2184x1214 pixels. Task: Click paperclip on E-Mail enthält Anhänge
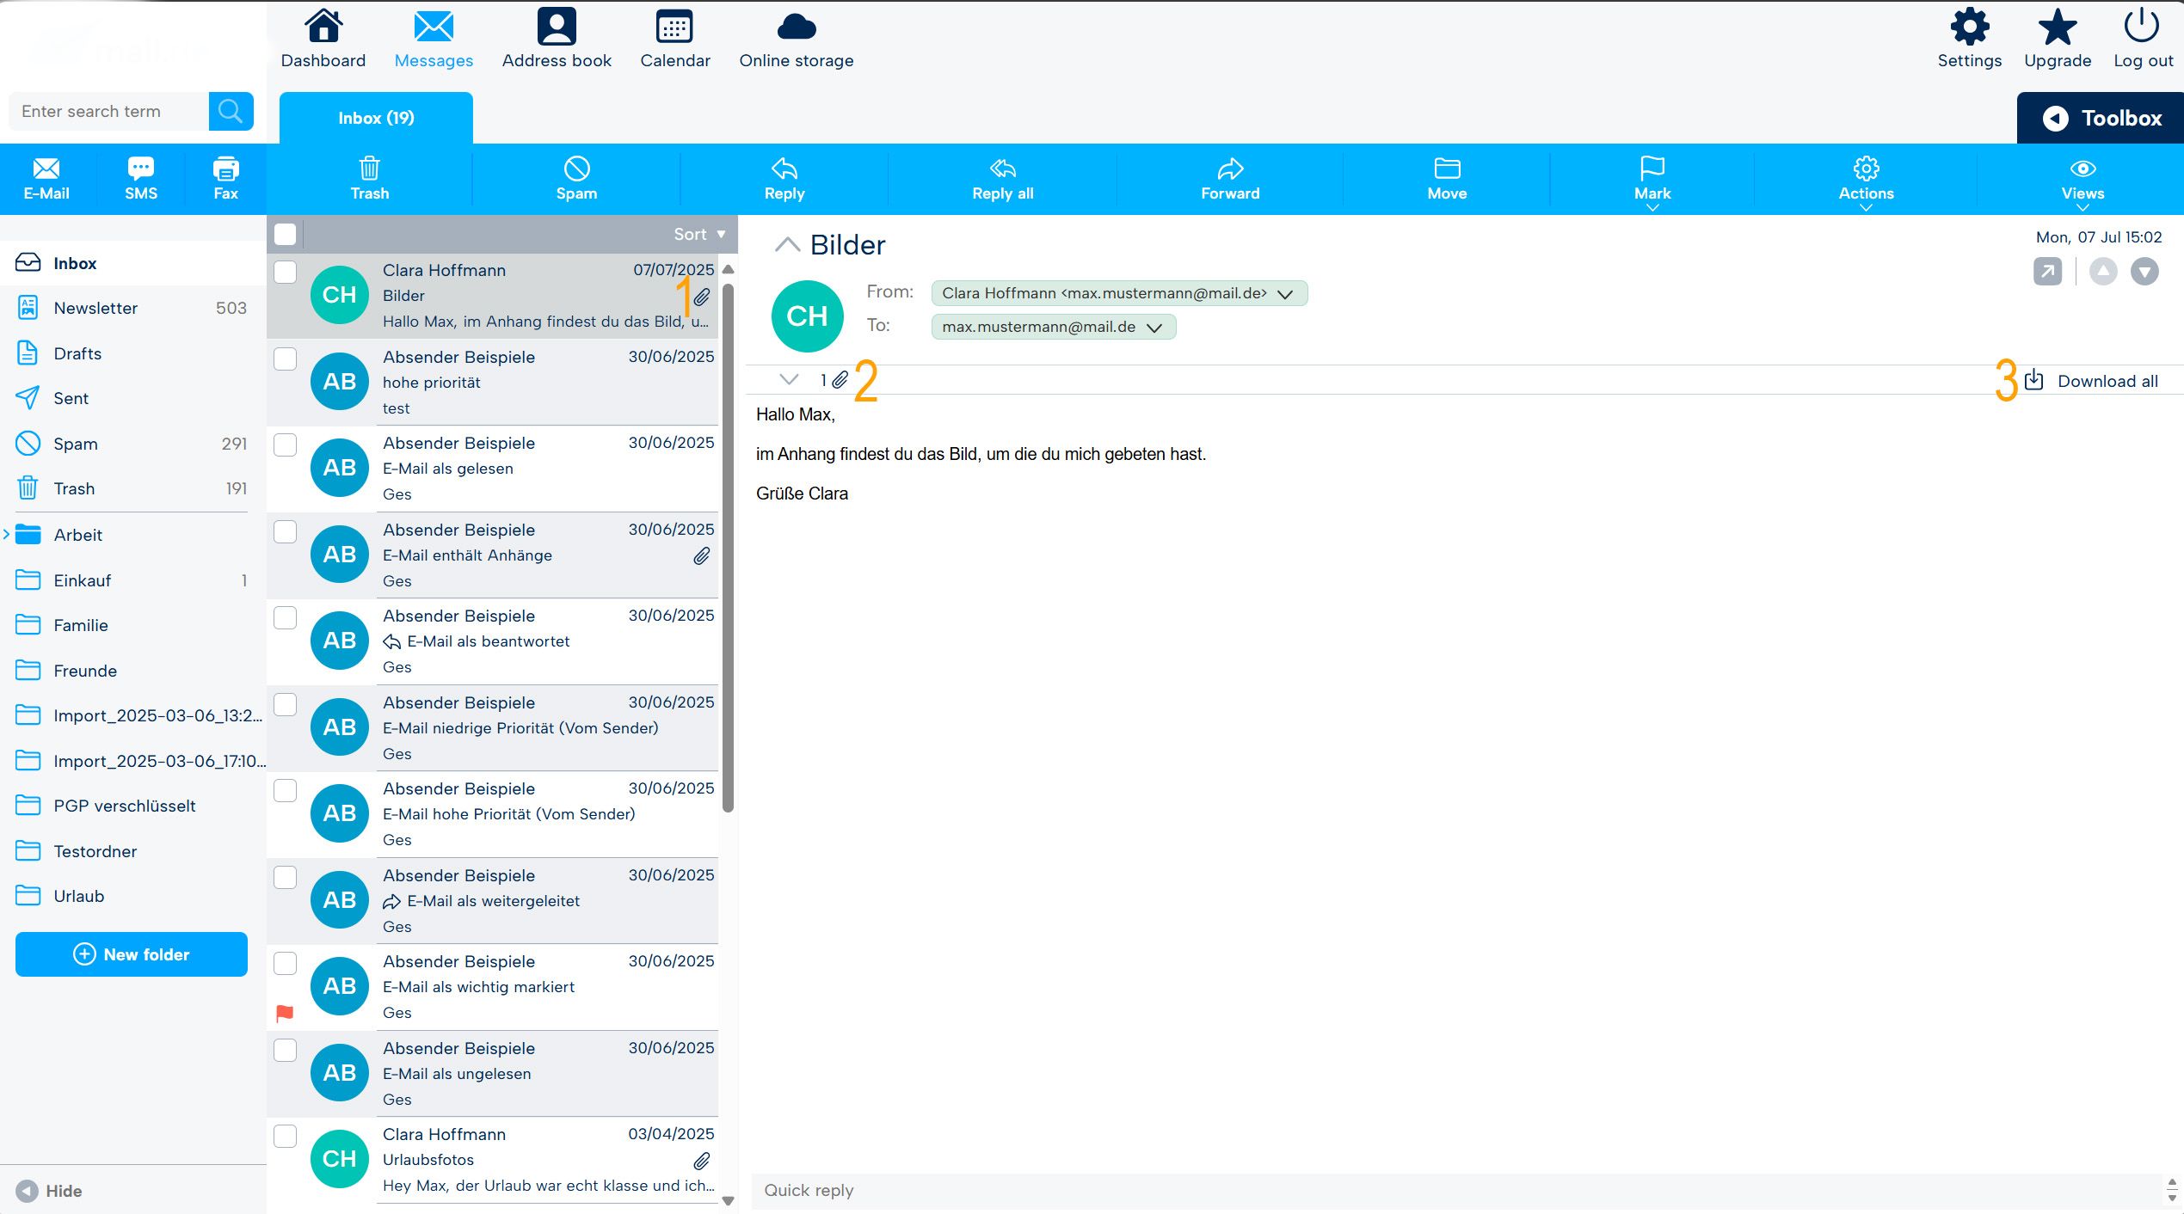tap(702, 556)
